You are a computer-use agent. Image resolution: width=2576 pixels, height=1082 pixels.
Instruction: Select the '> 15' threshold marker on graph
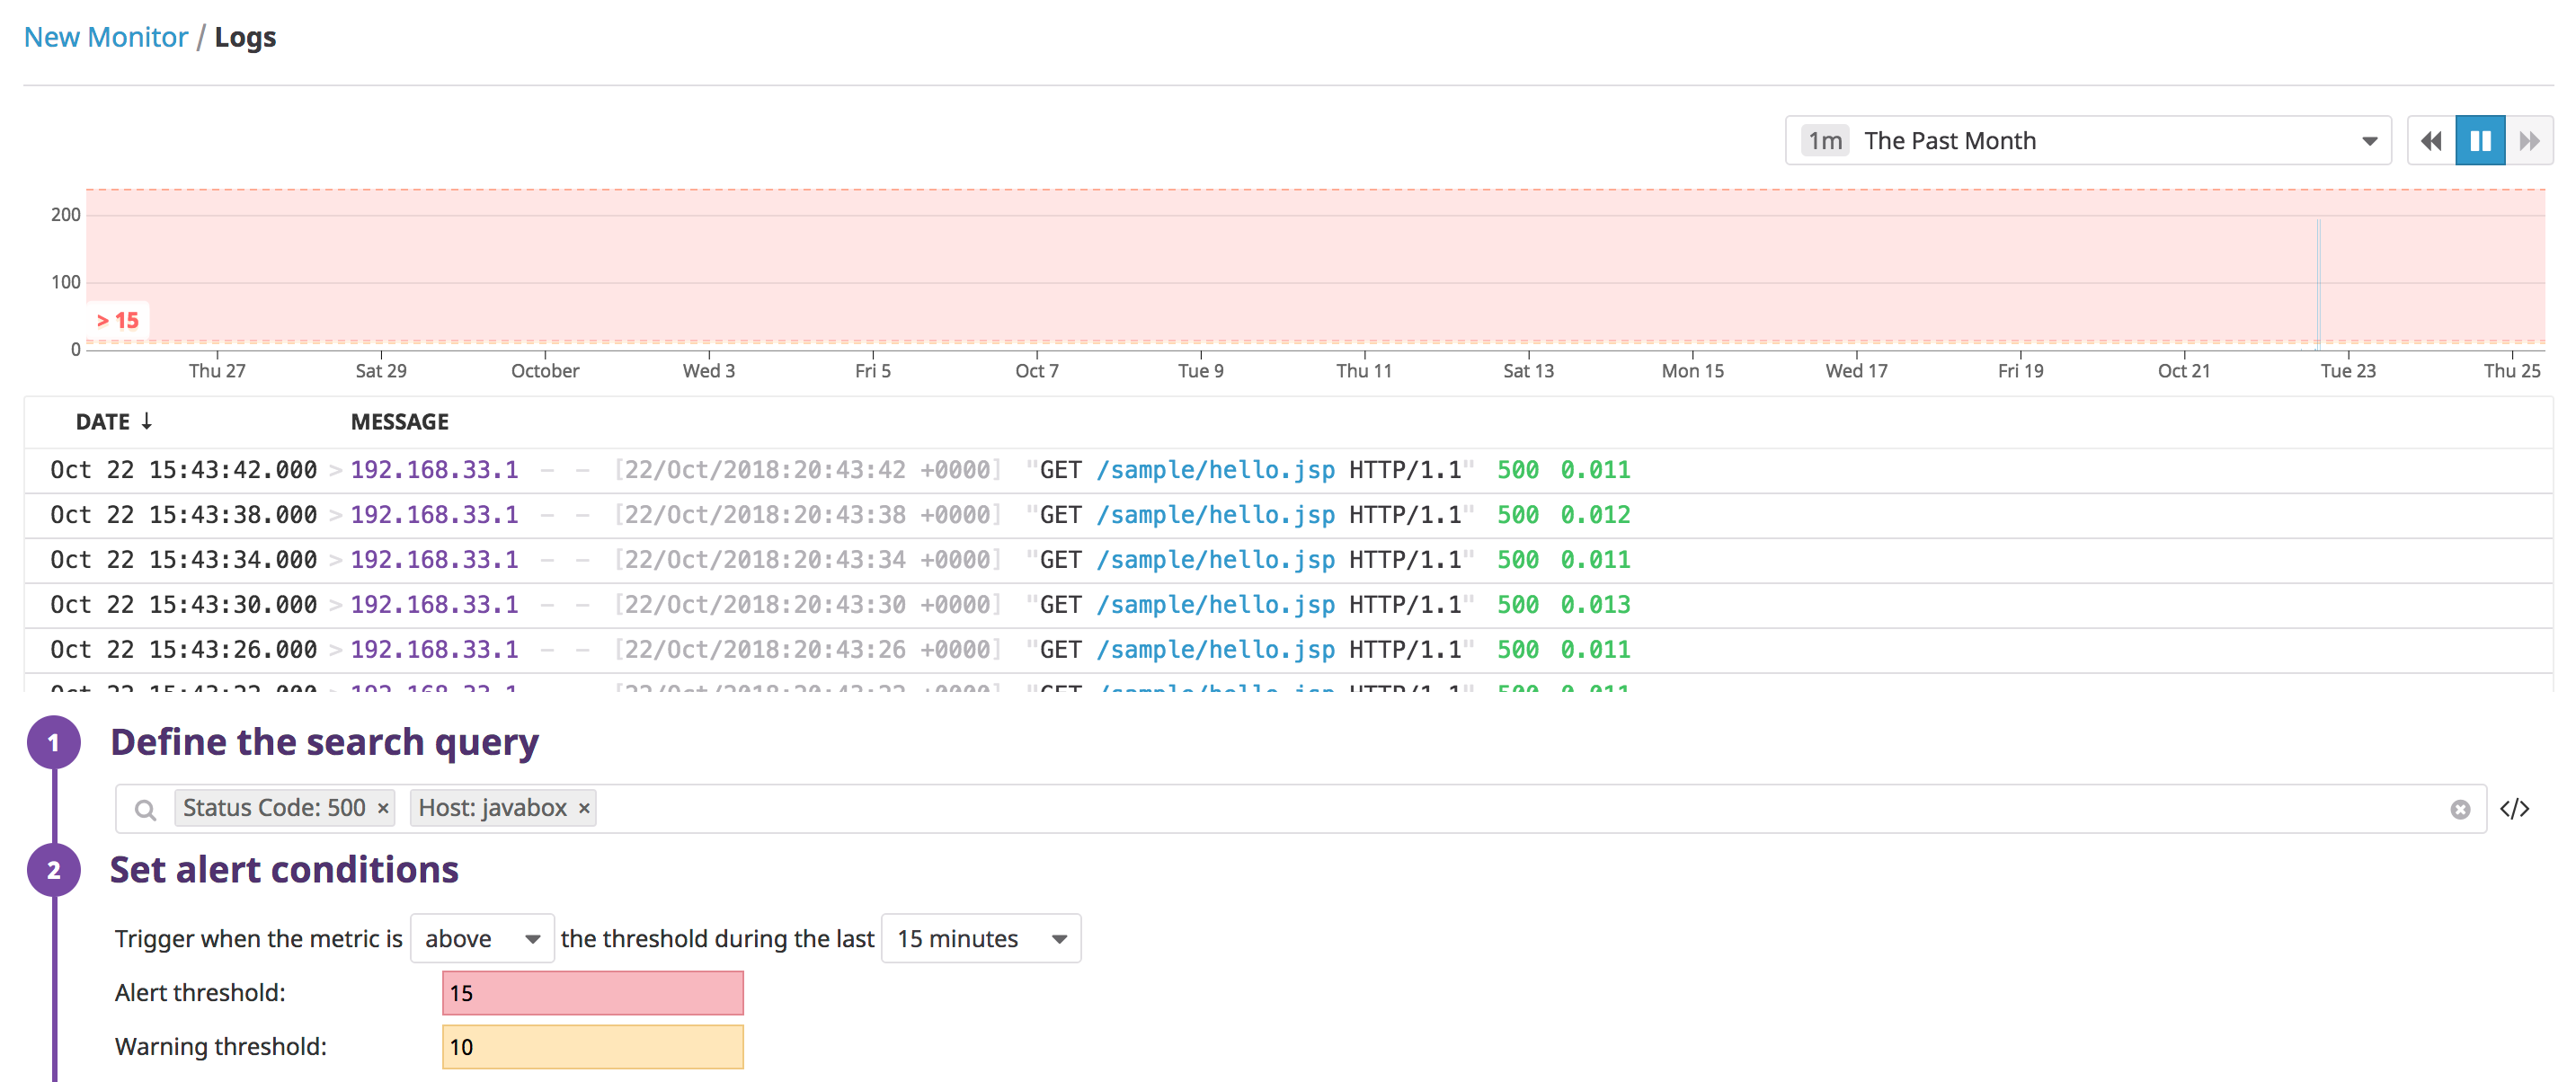click(117, 321)
